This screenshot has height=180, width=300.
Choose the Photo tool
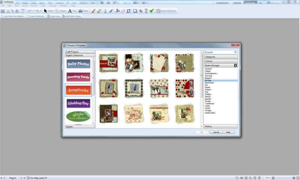(83, 11)
